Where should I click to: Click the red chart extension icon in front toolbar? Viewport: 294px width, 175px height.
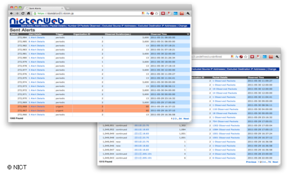click(x=182, y=13)
